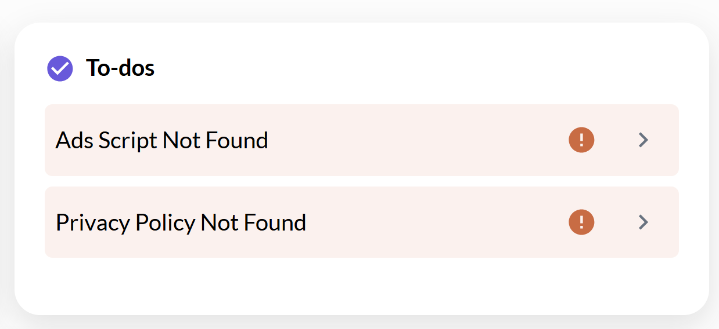Click the pink Ads Script row background
This screenshot has height=329, width=719.
click(418, 140)
